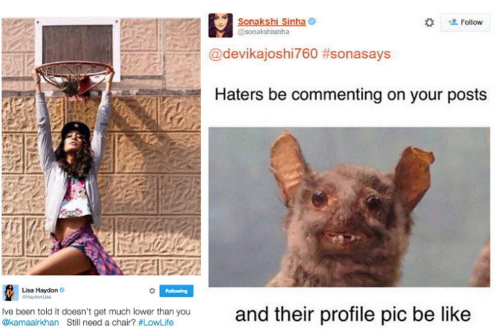
Task: Enlarge the basketball hoop photo
Action: click(101, 146)
